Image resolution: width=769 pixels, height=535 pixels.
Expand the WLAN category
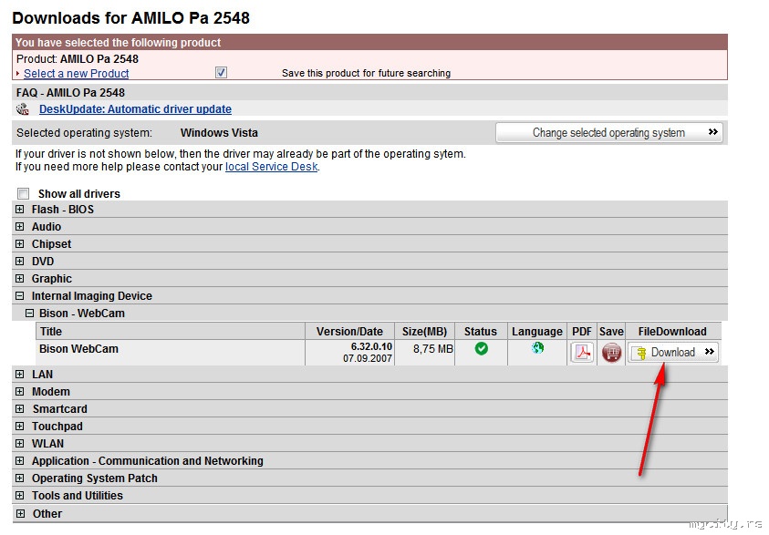pyautogui.click(x=19, y=443)
